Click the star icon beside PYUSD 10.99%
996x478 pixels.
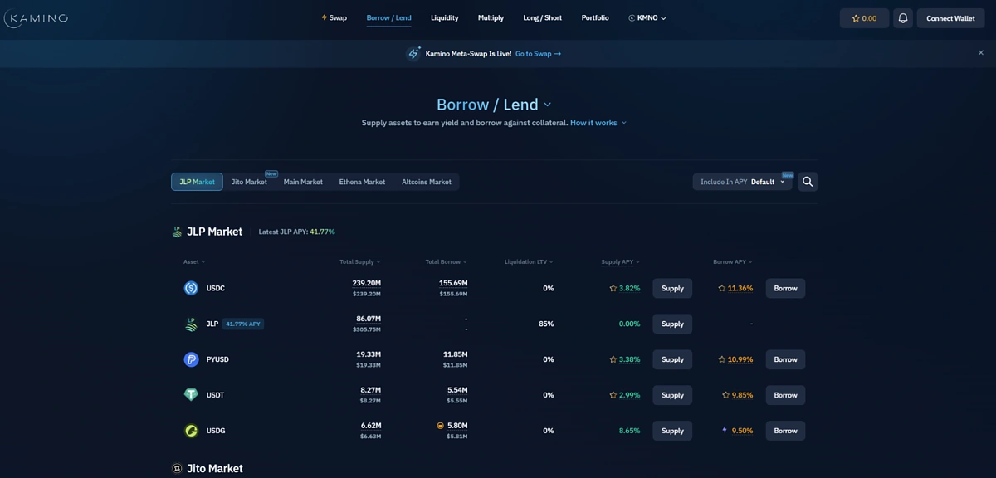722,359
